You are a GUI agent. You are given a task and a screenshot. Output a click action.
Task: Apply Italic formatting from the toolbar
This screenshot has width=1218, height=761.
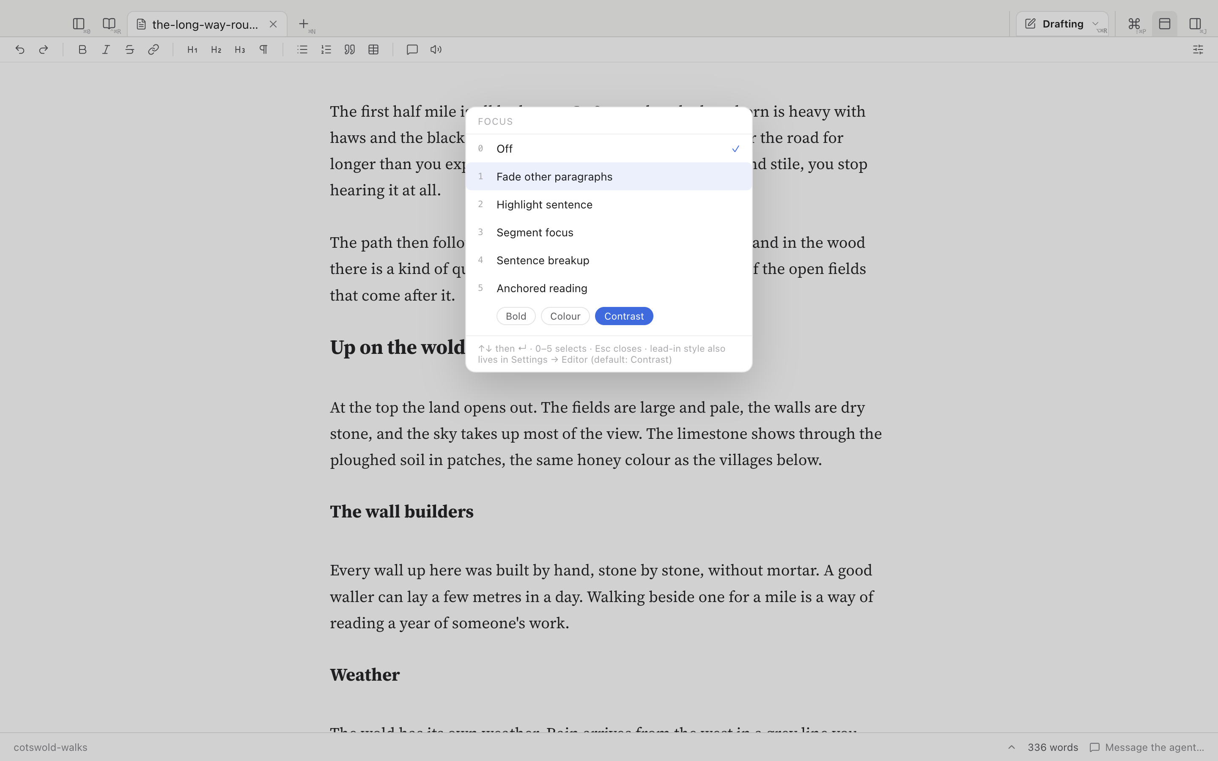coord(106,49)
